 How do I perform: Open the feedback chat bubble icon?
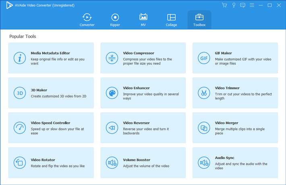tap(242, 5)
